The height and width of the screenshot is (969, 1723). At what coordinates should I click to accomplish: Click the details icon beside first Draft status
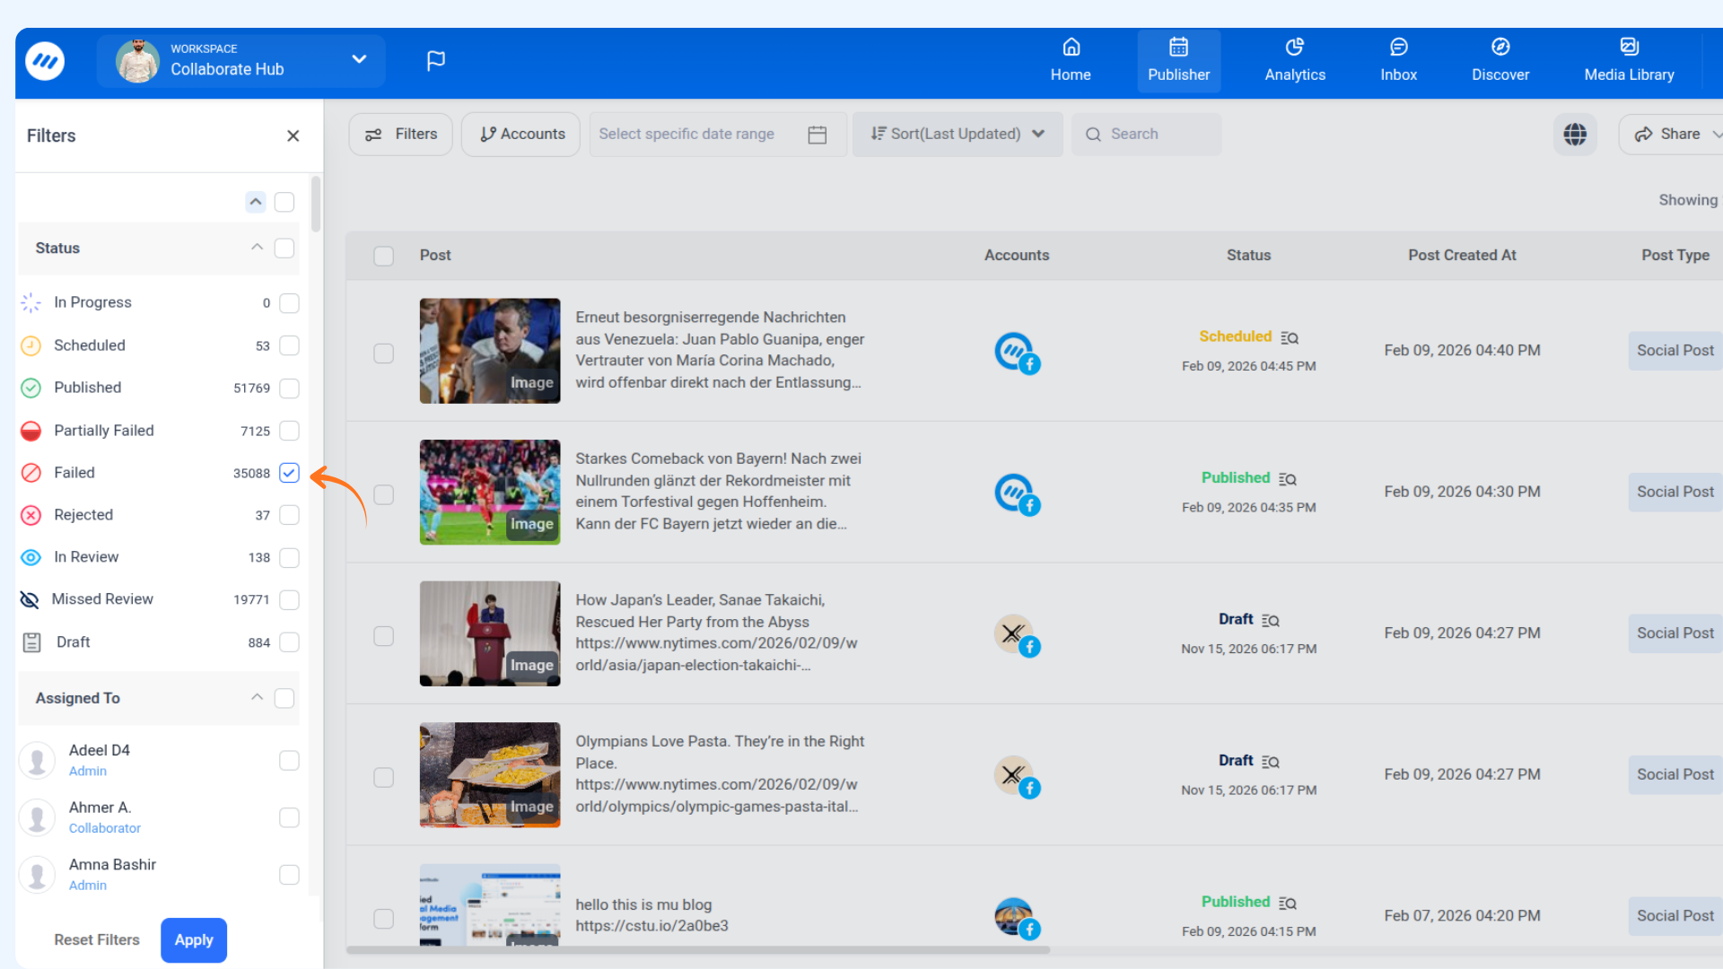[x=1271, y=621]
